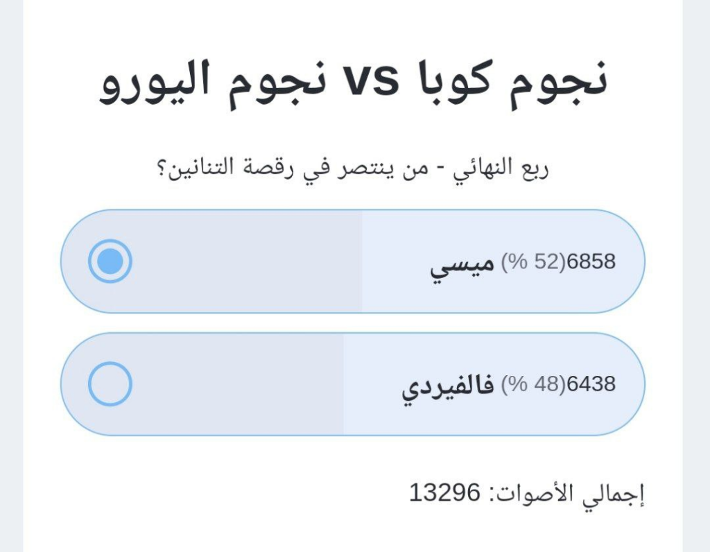Image resolution: width=710 pixels, height=552 pixels.
Task: Click the 6438 vote count
Action: [x=591, y=383]
